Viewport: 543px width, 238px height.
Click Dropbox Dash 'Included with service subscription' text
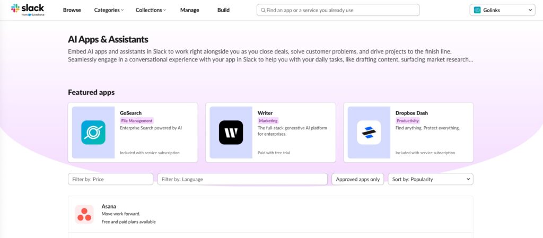click(x=425, y=153)
